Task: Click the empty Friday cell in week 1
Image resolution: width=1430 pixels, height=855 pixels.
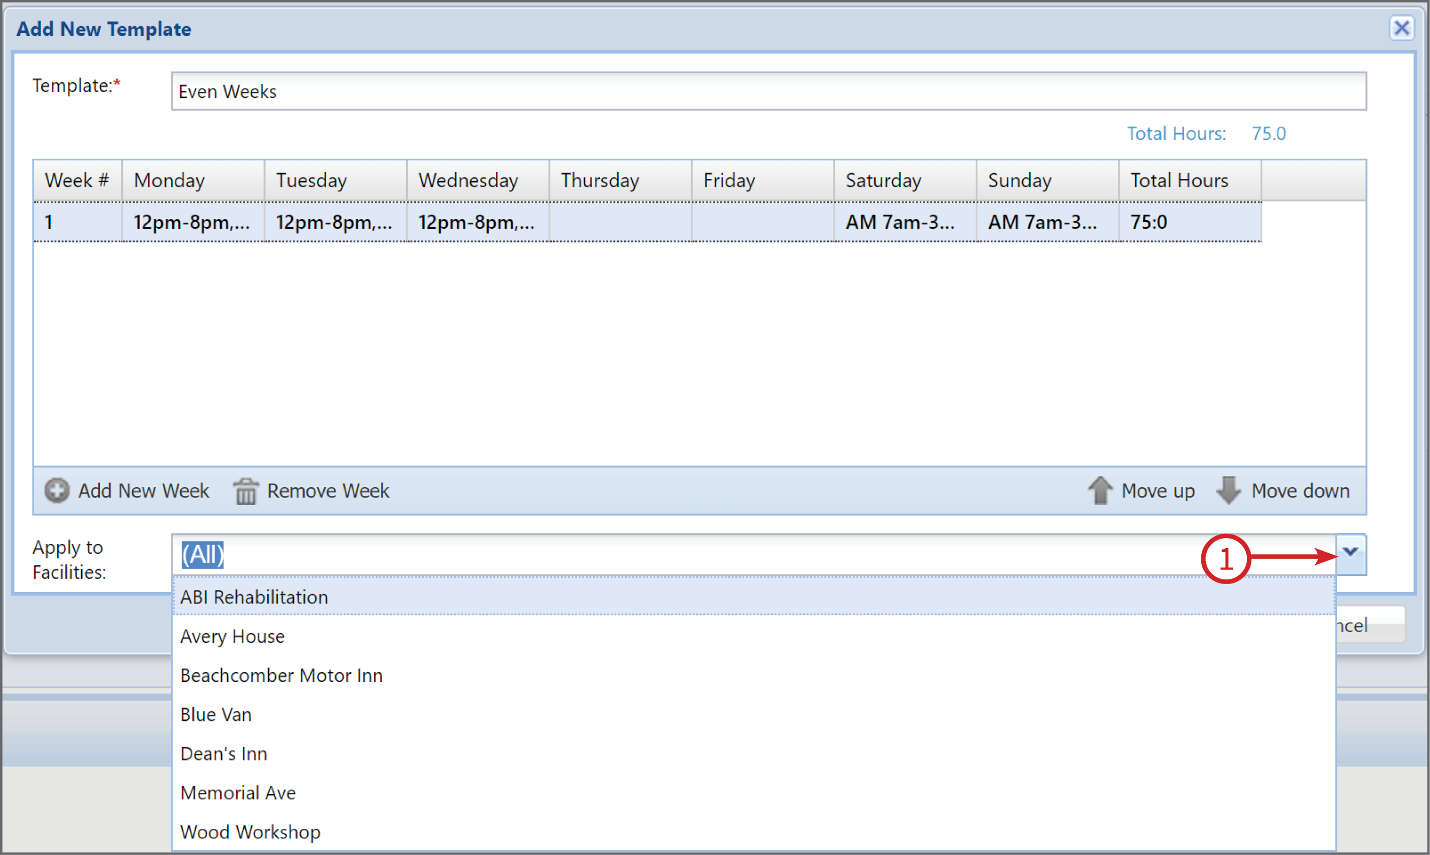Action: coord(762,222)
